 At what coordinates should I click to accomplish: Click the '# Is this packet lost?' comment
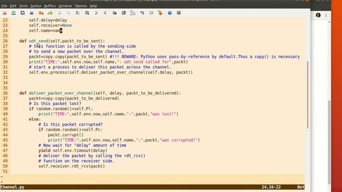(x=55, y=104)
